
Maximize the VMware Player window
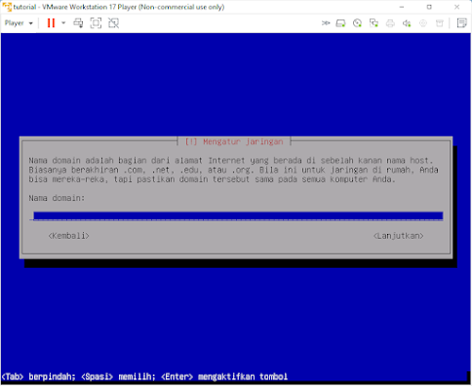429,7
